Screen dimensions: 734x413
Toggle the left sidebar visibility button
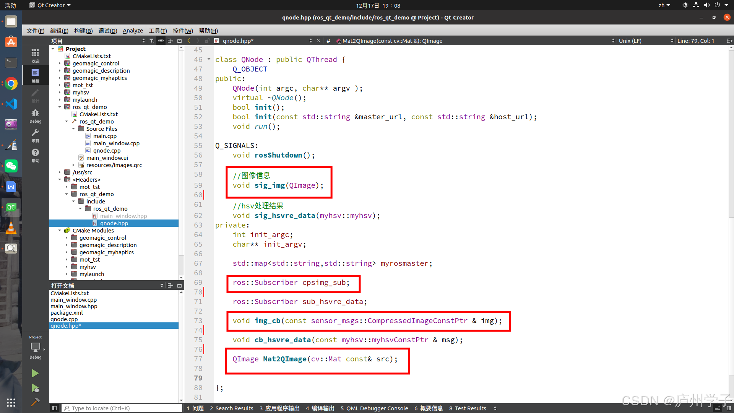[54, 408]
